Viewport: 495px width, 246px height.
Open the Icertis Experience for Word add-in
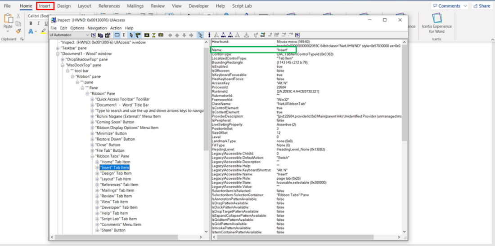(x=436, y=23)
